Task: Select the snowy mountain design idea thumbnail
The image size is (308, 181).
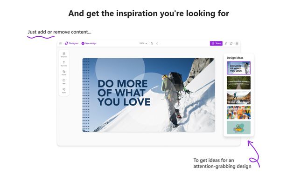Action: tap(238, 68)
